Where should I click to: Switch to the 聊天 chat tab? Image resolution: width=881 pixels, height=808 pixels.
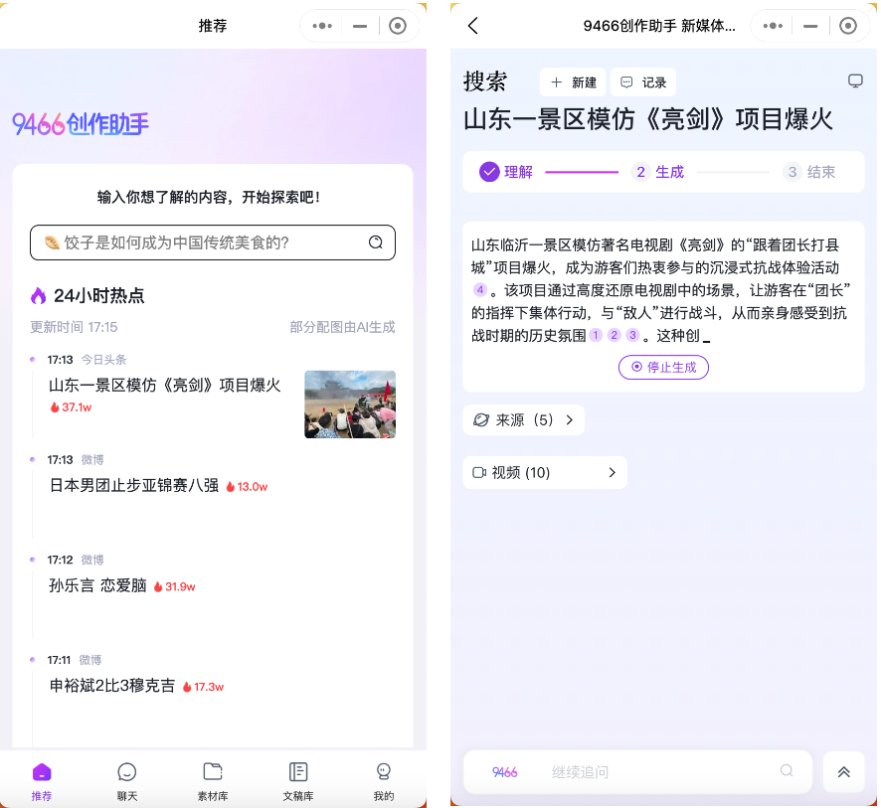(127, 781)
